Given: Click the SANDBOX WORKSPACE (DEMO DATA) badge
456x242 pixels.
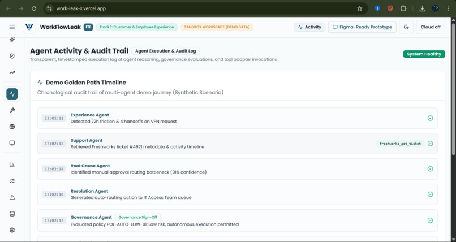Looking at the screenshot, I should [217, 27].
